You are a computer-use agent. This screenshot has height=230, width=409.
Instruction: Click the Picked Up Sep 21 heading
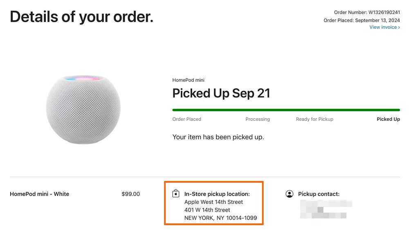[221, 93]
